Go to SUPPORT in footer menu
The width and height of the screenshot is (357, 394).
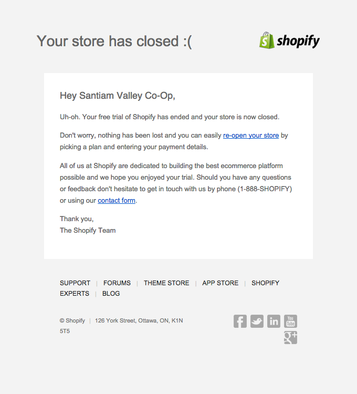[75, 283]
